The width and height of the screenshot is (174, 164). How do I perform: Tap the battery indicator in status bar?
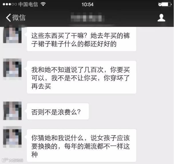pos(167,5)
